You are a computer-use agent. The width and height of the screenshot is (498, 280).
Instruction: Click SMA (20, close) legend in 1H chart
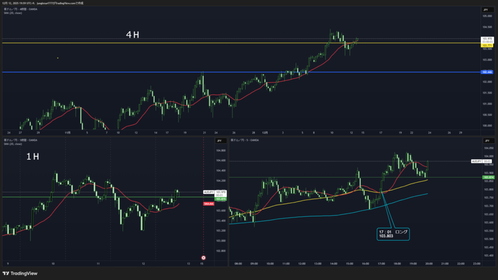13,144
